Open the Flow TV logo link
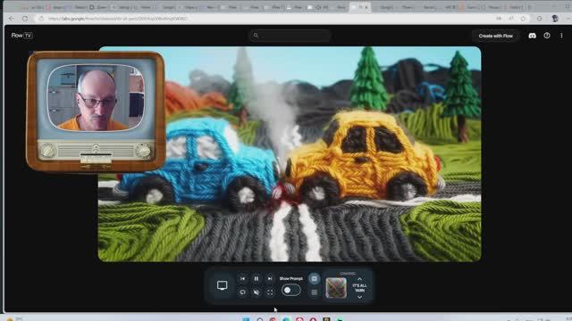Image resolution: width=572 pixels, height=321 pixels. tap(21, 36)
